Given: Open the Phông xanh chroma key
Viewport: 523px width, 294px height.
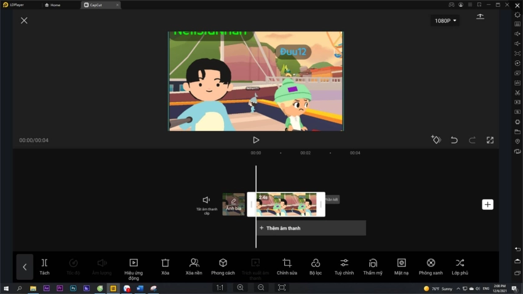Looking at the screenshot, I should coord(431,266).
